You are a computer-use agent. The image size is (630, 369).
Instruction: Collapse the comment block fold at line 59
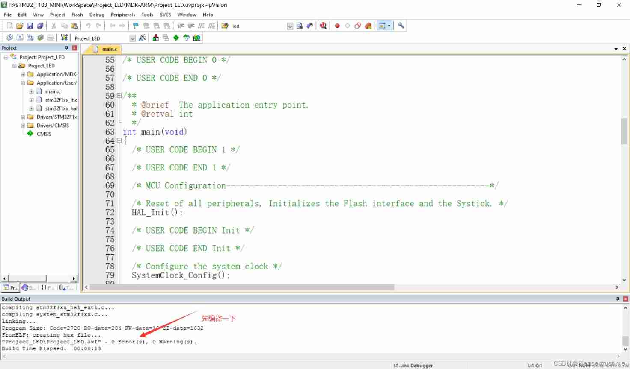pos(119,96)
